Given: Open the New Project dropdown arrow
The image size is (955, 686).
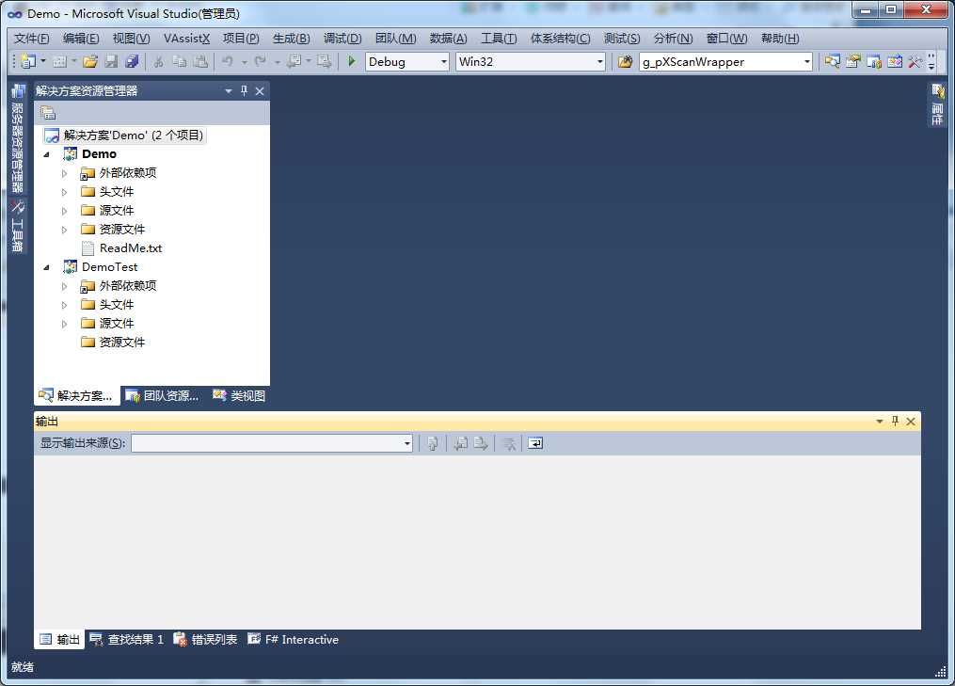Looking at the screenshot, I should (x=43, y=61).
